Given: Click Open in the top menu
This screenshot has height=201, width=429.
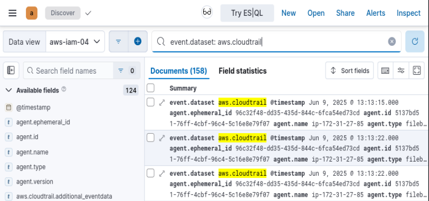Looking at the screenshot, I should point(316,13).
